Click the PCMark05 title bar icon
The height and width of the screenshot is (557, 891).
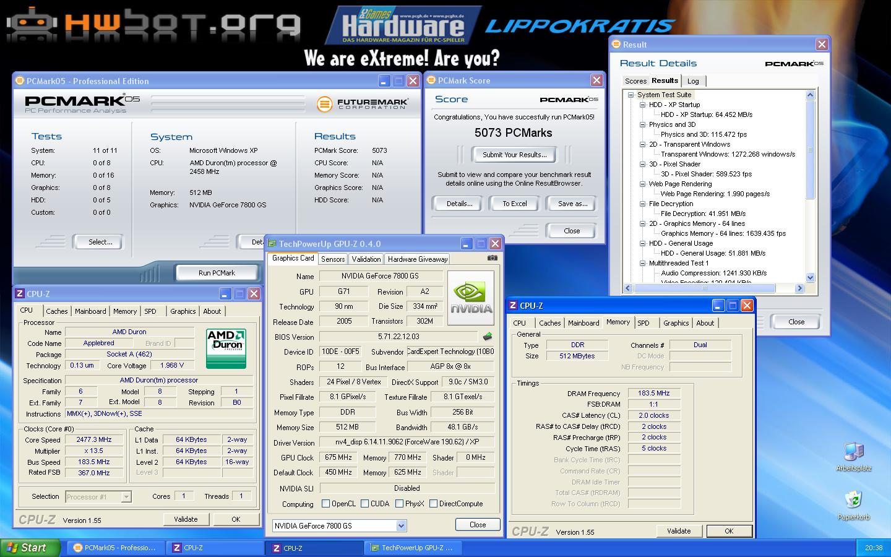coord(19,81)
